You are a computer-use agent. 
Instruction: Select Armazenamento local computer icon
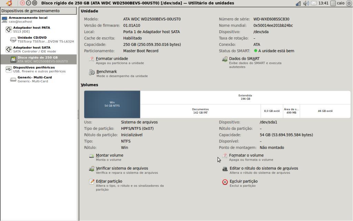(x=4, y=20)
